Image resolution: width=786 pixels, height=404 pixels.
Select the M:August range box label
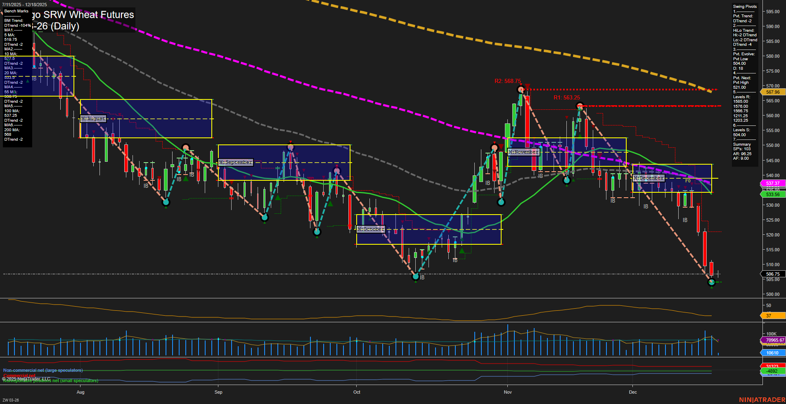tap(92, 118)
